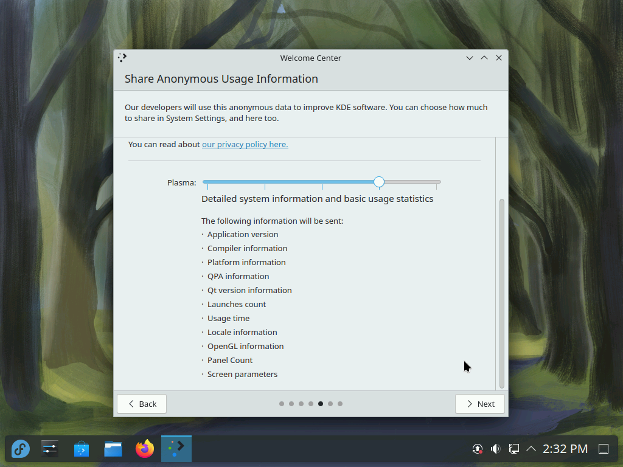
Task: Click the 'Platform information' list entry
Action: pyautogui.click(x=246, y=262)
